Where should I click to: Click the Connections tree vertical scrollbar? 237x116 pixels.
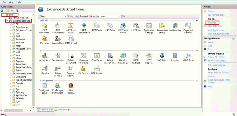point(33,61)
